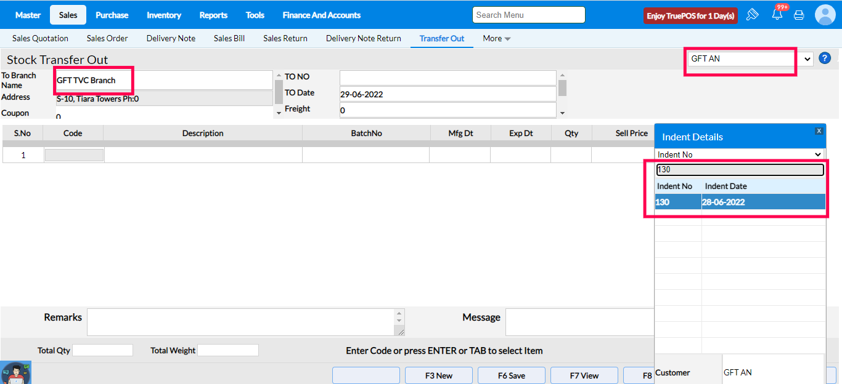The image size is (842, 384).
Task: Switch to Delivery Note tab
Action: point(171,38)
